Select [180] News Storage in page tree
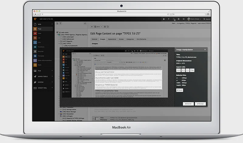This screenshot has width=243, height=143. [x=69, y=111]
